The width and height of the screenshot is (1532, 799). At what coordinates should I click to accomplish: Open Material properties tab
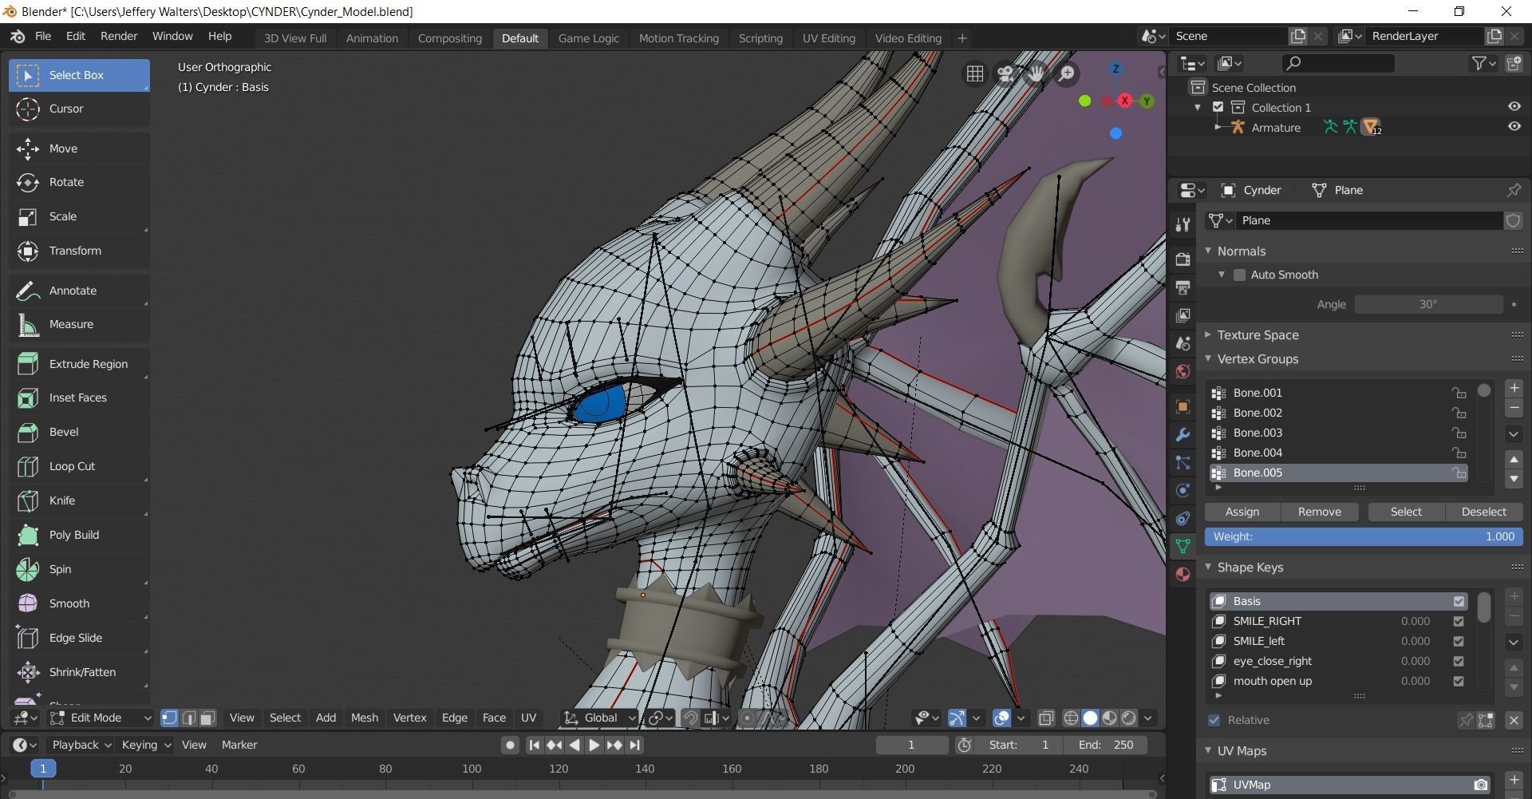(x=1183, y=575)
